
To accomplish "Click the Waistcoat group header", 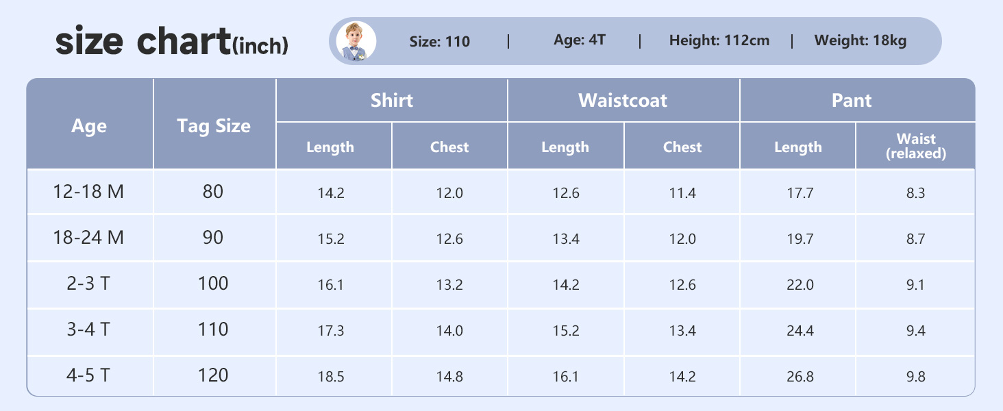I will click(x=623, y=101).
